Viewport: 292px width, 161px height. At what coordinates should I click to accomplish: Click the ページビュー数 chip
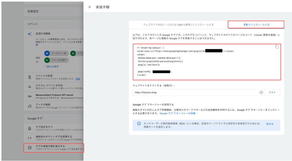tap(56, 53)
